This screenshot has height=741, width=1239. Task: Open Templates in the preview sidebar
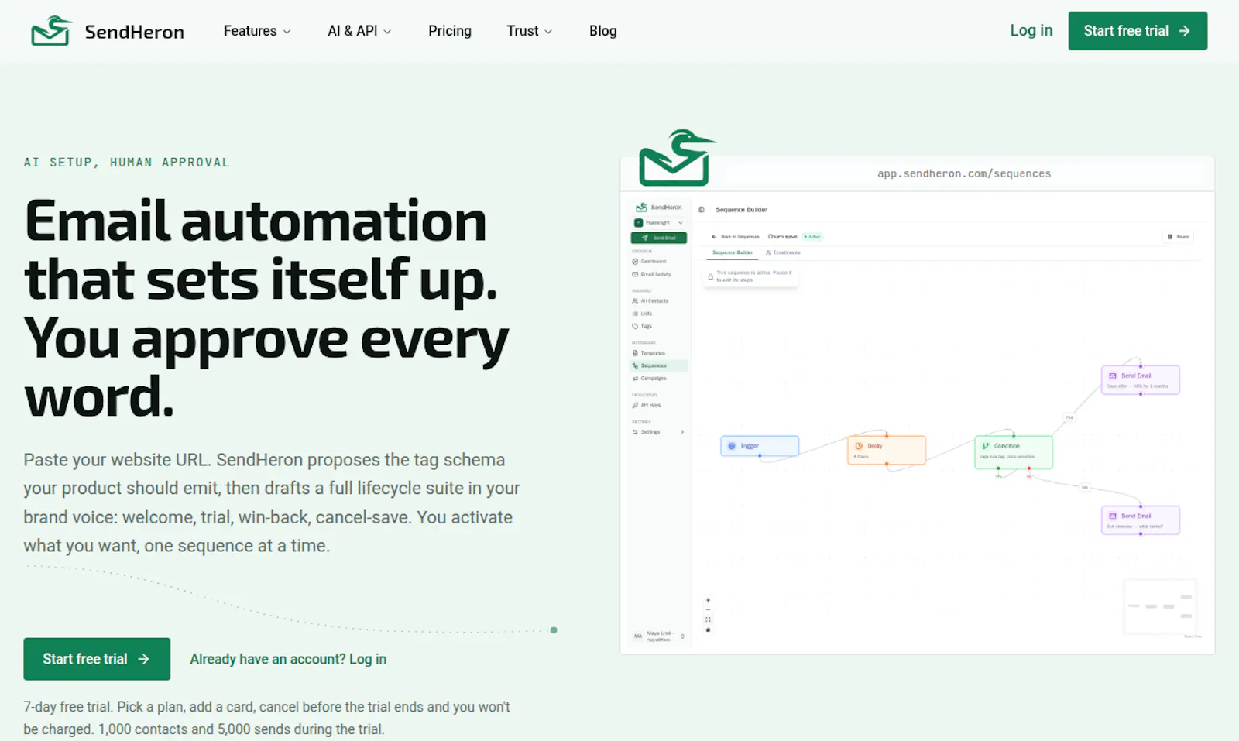pyautogui.click(x=649, y=353)
